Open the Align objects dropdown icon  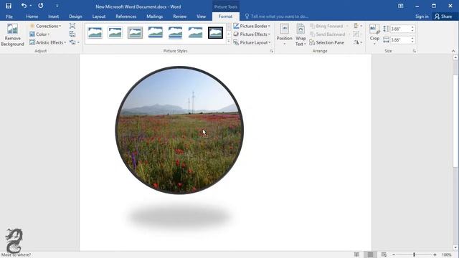click(x=357, y=26)
